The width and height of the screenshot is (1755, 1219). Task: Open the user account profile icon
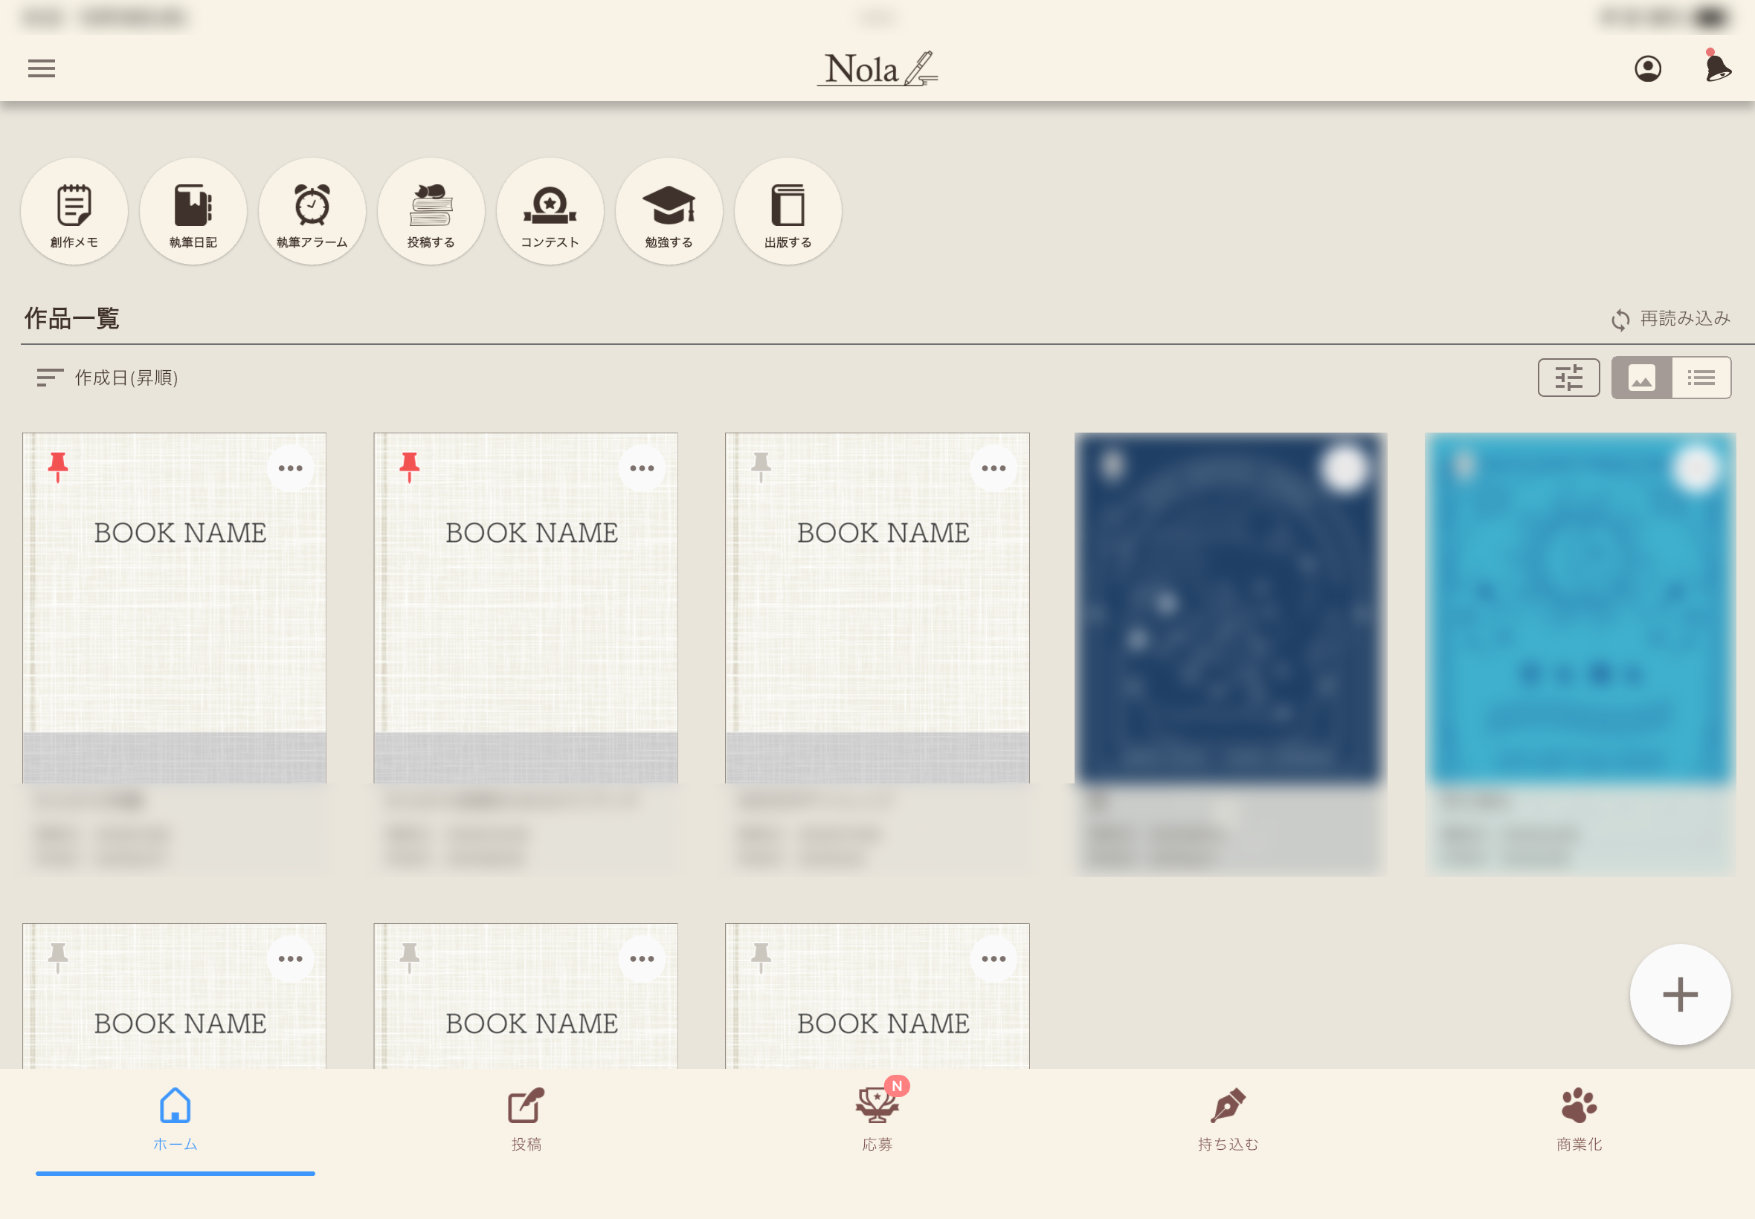pos(1647,68)
